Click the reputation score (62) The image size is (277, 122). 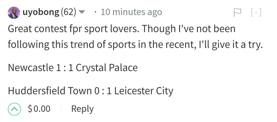click(x=68, y=12)
